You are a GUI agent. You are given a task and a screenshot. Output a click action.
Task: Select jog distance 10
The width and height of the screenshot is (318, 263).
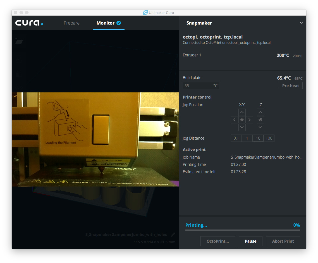[258, 138]
